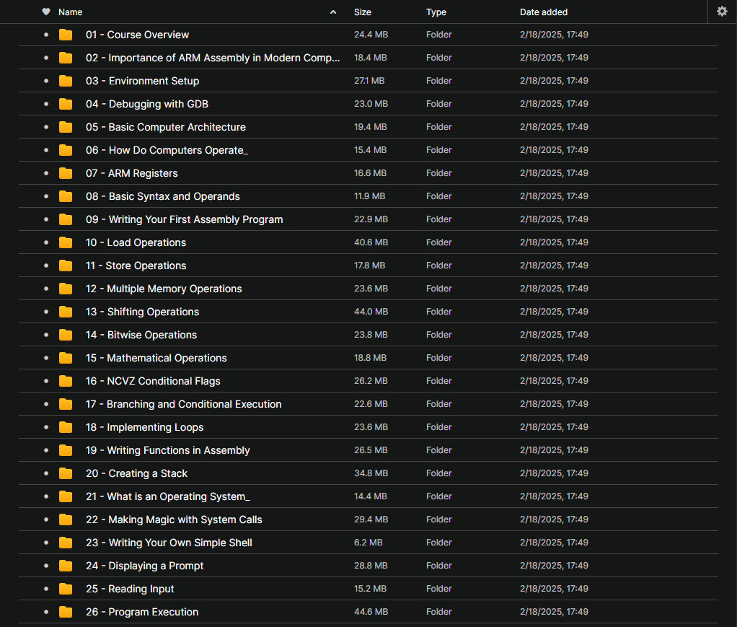Screen dimensions: 737x627
Task: Toggle favorite dot for 09 - Writing Your First Assembly Program
Action: (46, 219)
